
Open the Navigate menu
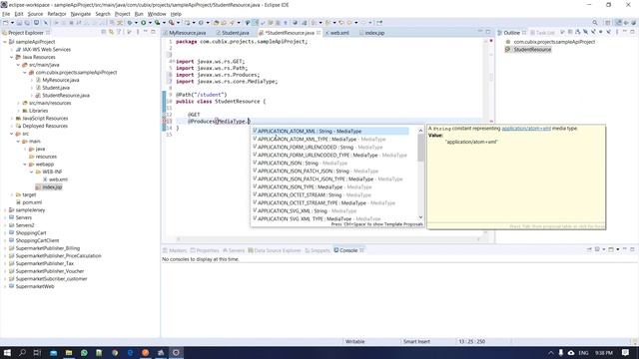[x=81, y=14]
